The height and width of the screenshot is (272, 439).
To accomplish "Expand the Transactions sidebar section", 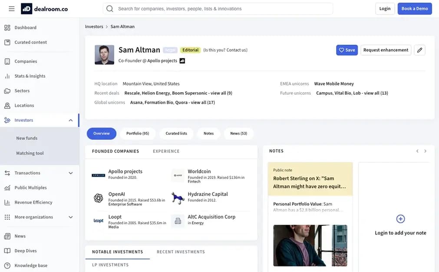I will 70,173.
